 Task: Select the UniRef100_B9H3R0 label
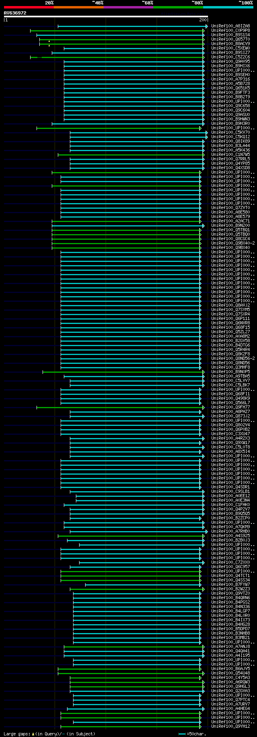coord(230,124)
